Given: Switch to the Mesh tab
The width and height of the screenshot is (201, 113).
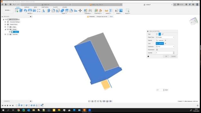Looking at the screenshot, I should pyautogui.click(x=35, y=7).
